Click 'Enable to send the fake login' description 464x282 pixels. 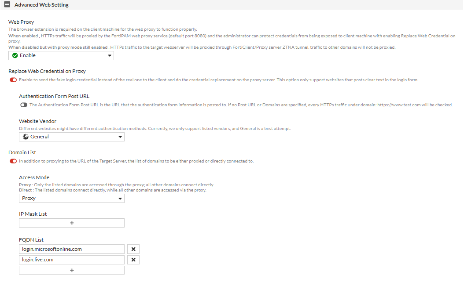pyautogui.click(x=219, y=80)
